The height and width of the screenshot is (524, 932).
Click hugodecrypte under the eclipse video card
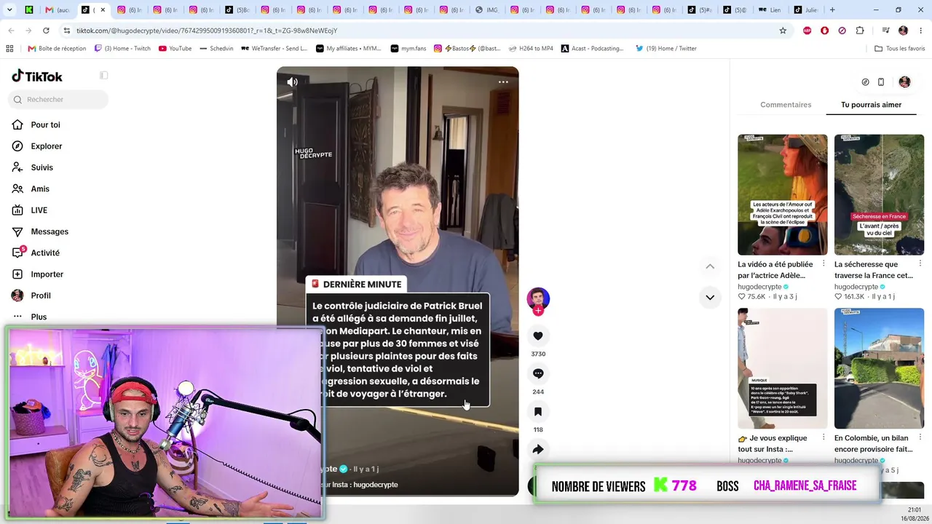(759, 287)
